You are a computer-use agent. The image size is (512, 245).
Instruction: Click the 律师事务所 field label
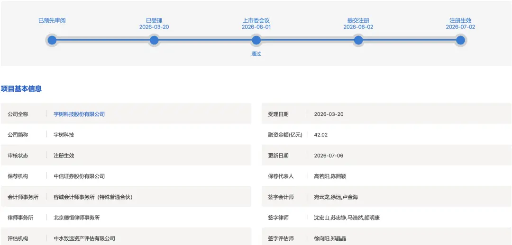coord(20,218)
